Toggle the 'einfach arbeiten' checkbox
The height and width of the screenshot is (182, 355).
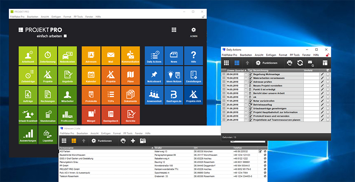(x=65, y=36)
